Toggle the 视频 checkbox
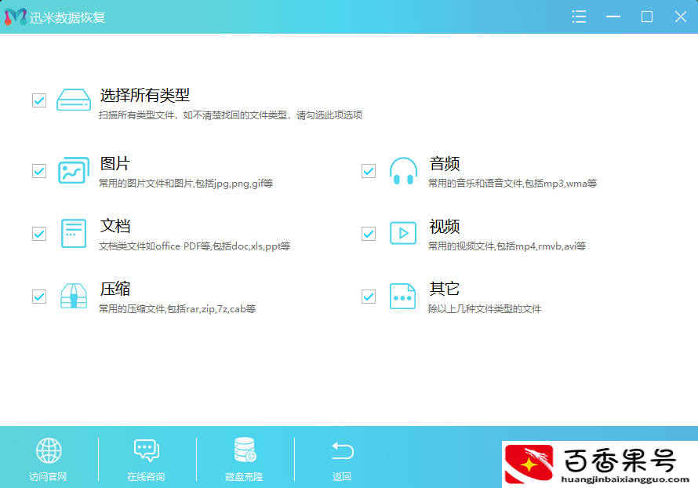 point(369,234)
